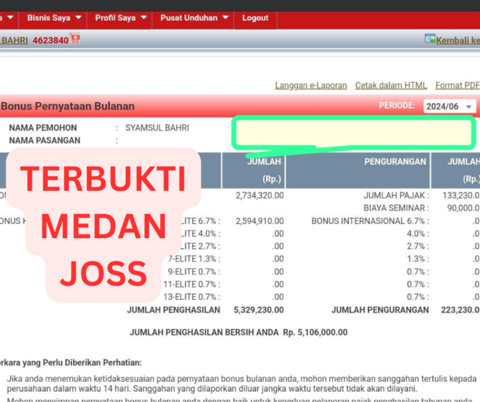
Task: Expand the Bisnis Saya dropdown arrow
Action: tap(78, 18)
